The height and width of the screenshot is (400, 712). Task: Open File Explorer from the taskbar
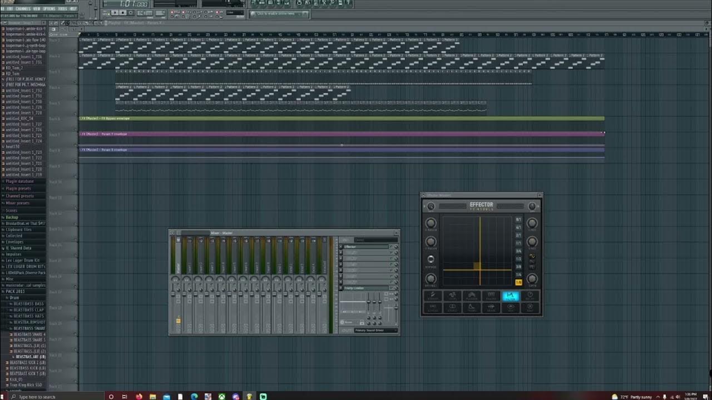pos(152,397)
